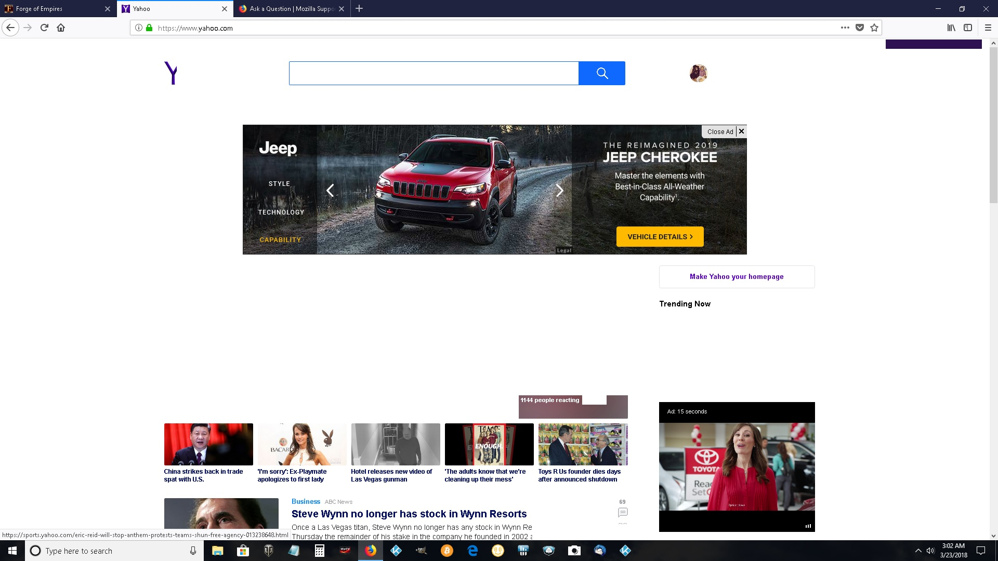Reload the current Yahoo page
Screen dimensions: 998x561
[44, 28]
